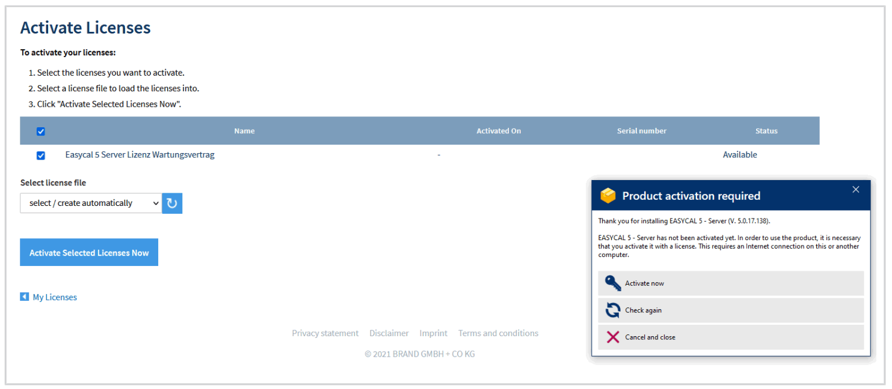
Task: Select the key icon beside Activate now
Action: point(612,283)
